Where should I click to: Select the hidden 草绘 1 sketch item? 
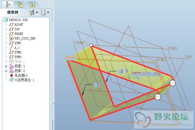[x=20, y=62]
